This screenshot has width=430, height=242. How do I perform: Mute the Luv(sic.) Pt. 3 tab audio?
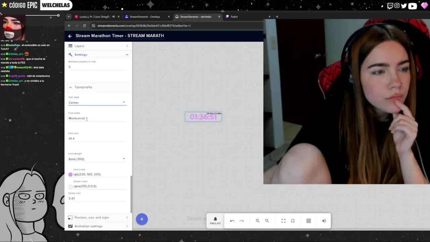[114, 16]
